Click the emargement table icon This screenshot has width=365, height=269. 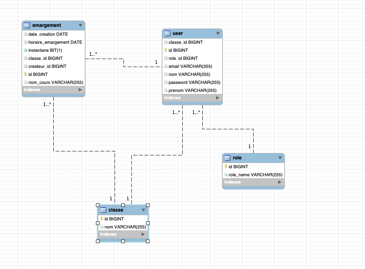pyautogui.click(x=27, y=25)
